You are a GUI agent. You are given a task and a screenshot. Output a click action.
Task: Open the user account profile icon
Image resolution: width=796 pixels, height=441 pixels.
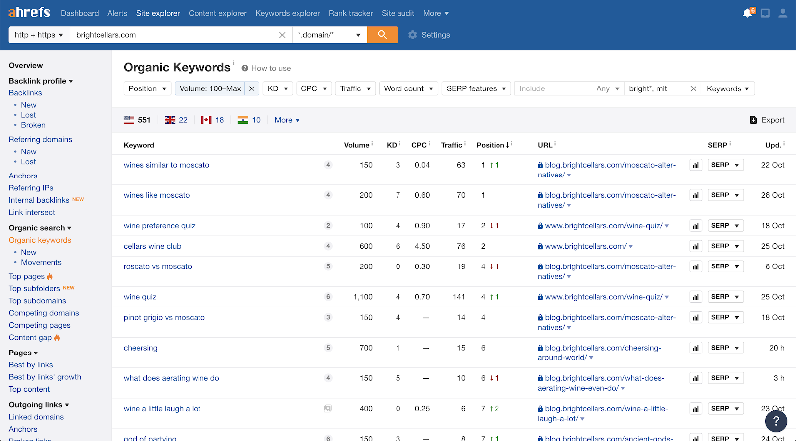pyautogui.click(x=783, y=13)
